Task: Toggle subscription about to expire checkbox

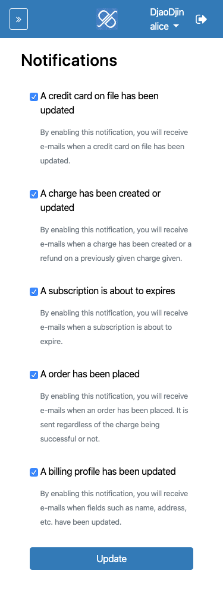Action: pos(34,292)
